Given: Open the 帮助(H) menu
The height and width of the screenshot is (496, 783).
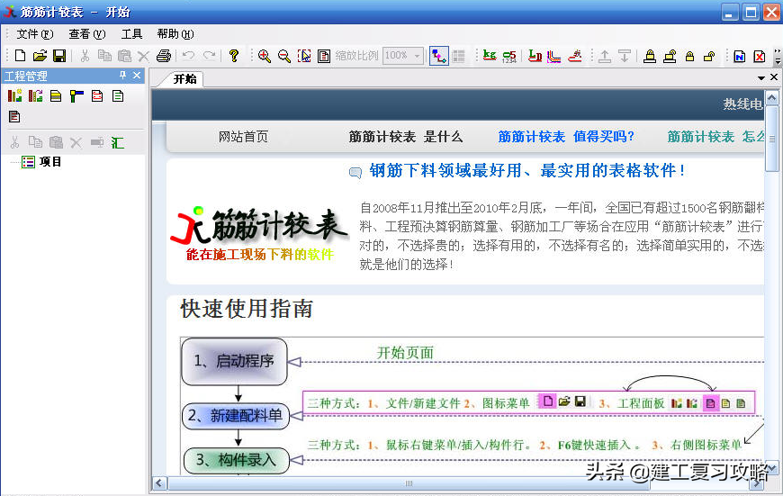Looking at the screenshot, I should pyautogui.click(x=175, y=34).
